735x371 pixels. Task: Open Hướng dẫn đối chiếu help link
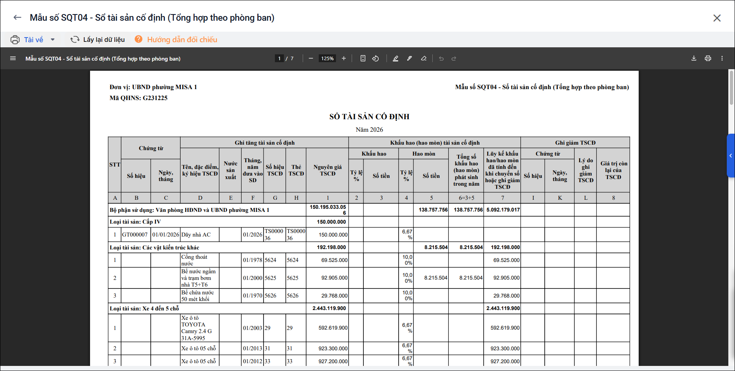(x=176, y=39)
